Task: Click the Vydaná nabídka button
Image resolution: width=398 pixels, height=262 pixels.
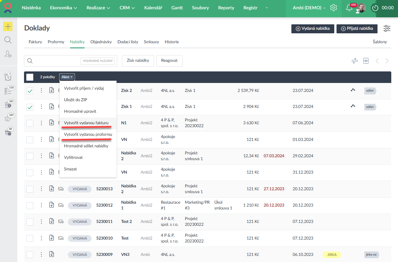Action: [313, 29]
